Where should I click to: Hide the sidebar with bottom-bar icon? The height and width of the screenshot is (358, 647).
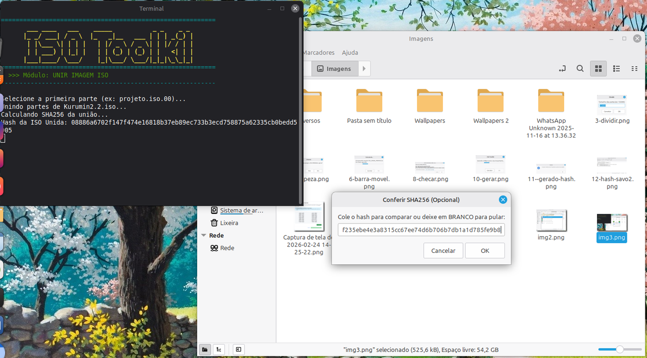[239, 349]
